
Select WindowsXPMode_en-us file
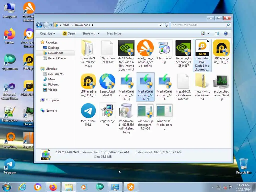point(164,116)
